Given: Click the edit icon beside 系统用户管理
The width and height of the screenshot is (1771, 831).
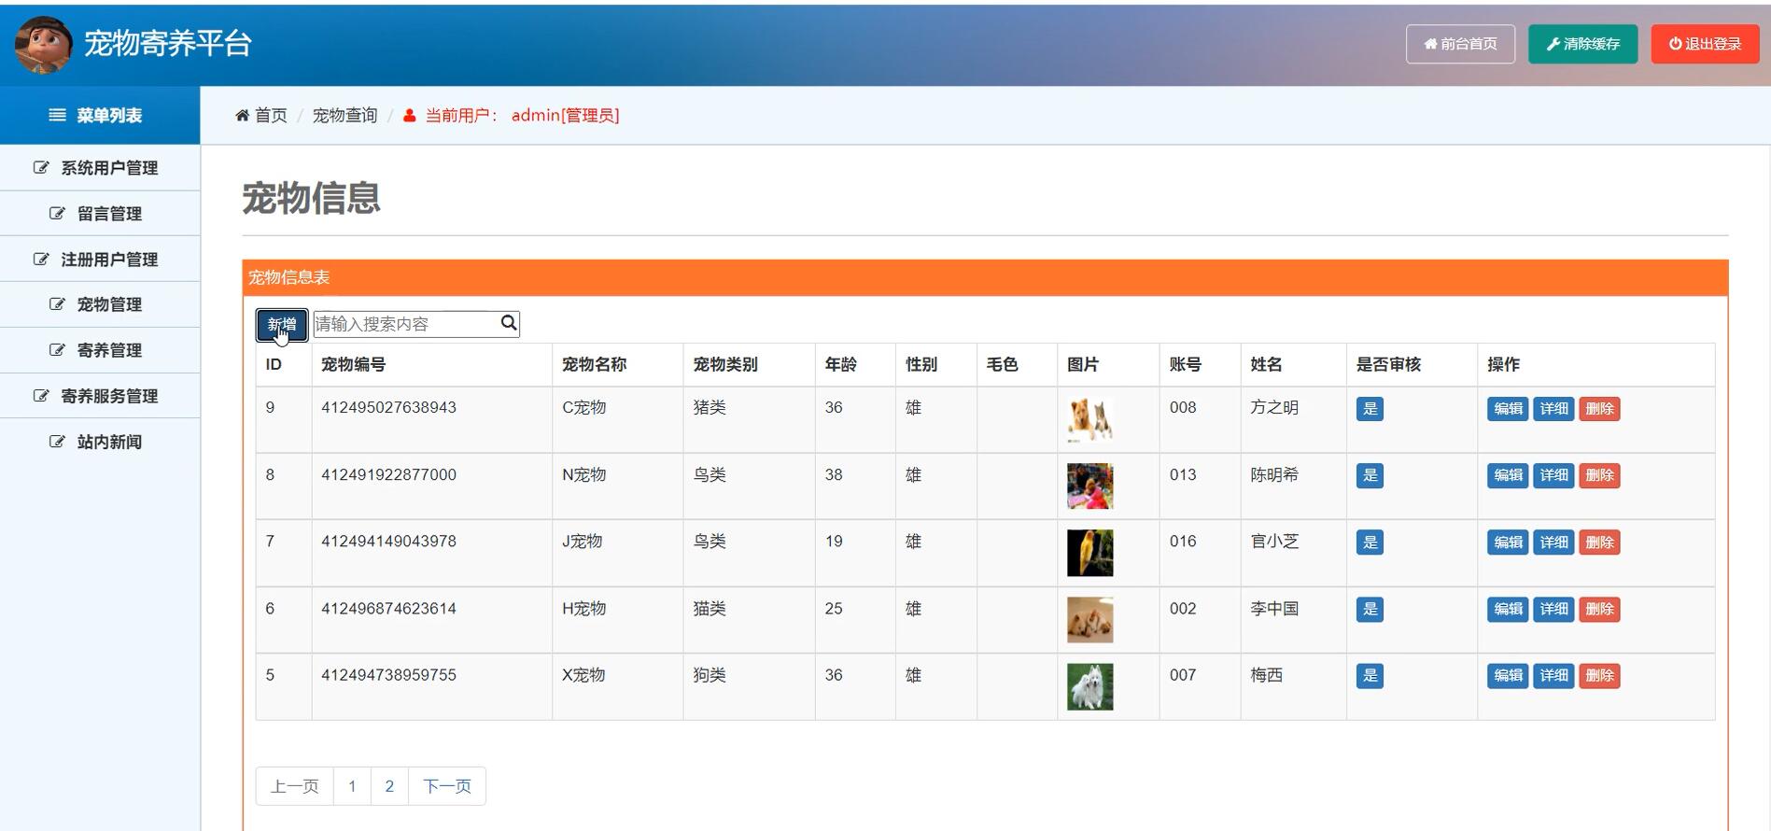Looking at the screenshot, I should pyautogui.click(x=41, y=167).
